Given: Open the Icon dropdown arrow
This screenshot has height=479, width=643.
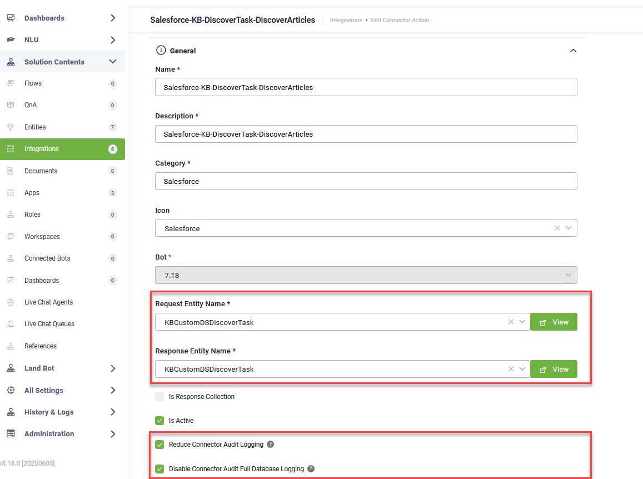Looking at the screenshot, I should click(569, 228).
